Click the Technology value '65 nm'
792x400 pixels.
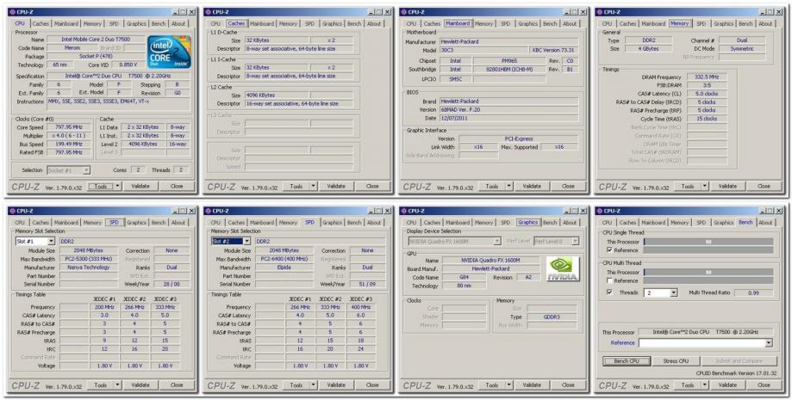pos(59,65)
